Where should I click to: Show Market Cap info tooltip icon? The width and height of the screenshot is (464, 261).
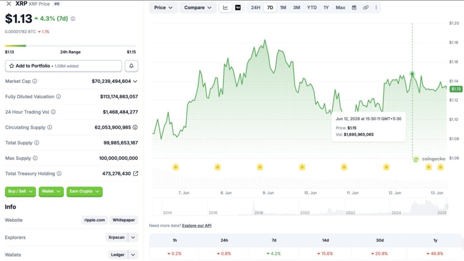[34, 81]
